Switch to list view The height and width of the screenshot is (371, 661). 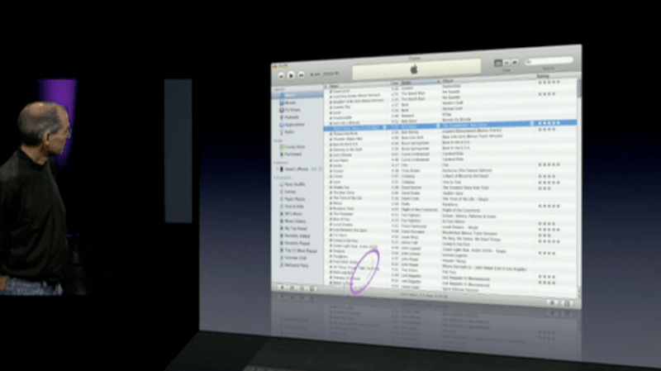(498, 64)
